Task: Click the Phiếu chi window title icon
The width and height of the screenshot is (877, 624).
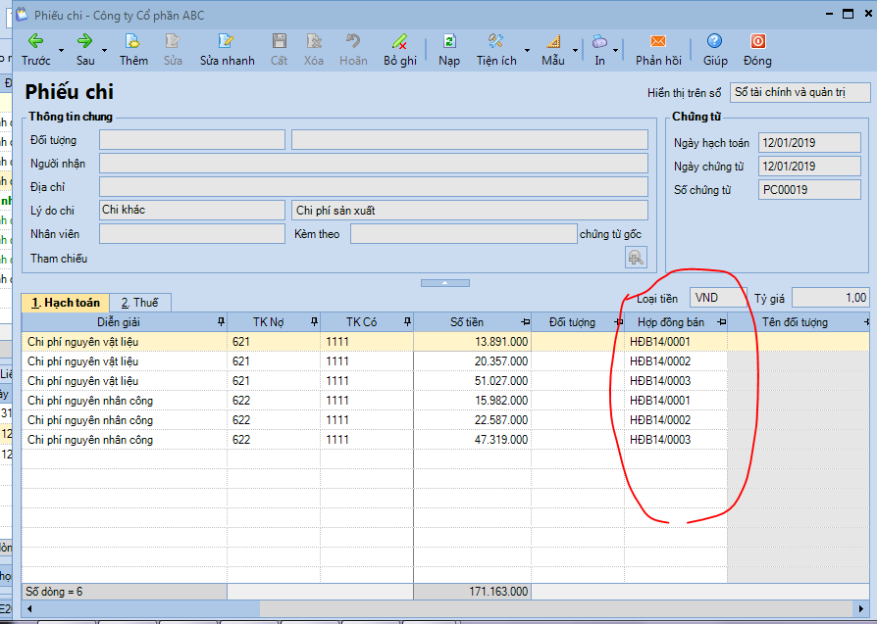Action: [x=22, y=14]
